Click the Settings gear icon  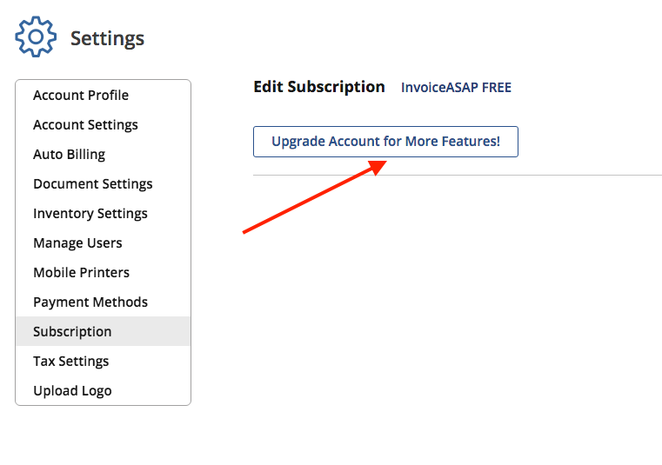point(36,37)
